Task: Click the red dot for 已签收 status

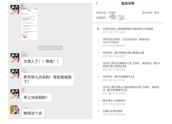Action: click(x=98, y=29)
